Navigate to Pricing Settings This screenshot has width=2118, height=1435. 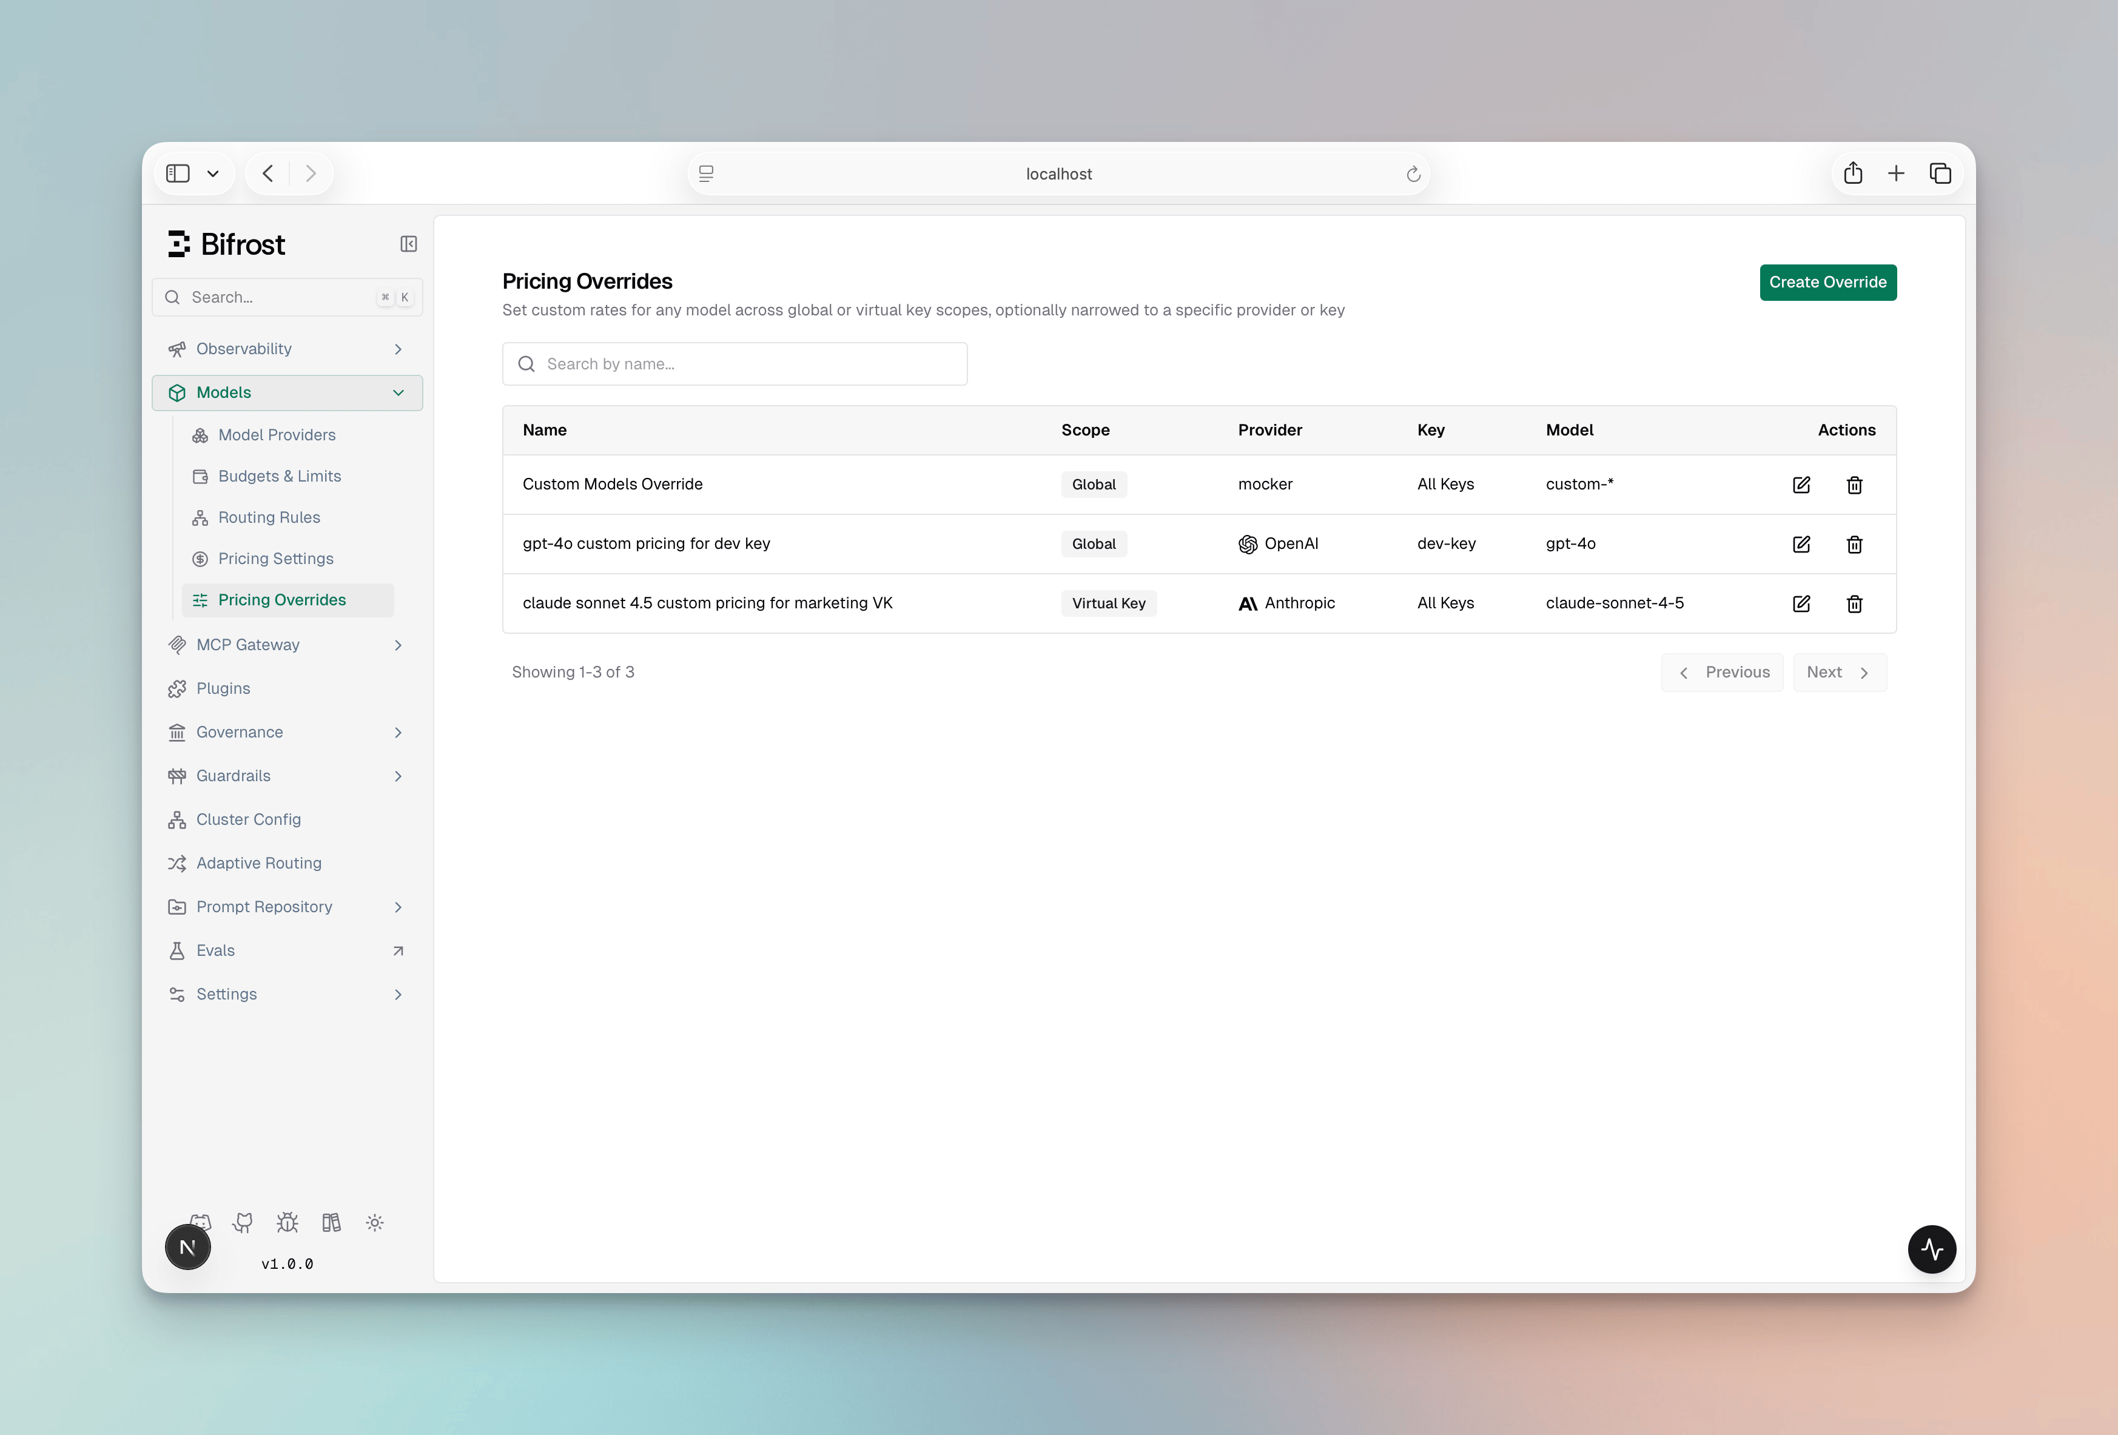(x=288, y=559)
